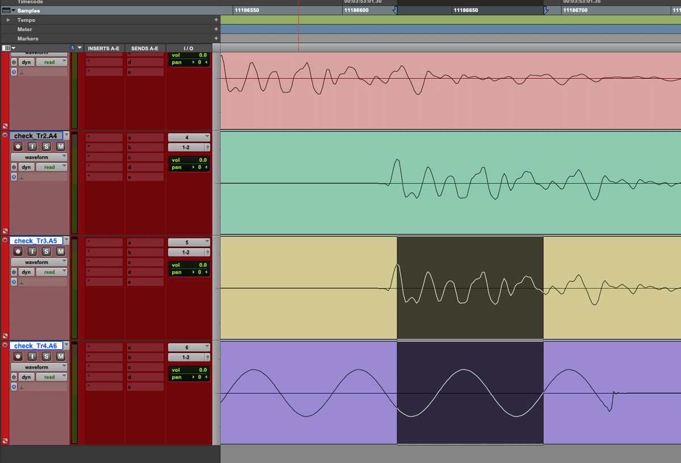The image size is (681, 463).
Task: Click the playlist selector circle left of check_Tr2.A4
Action: click(5, 135)
